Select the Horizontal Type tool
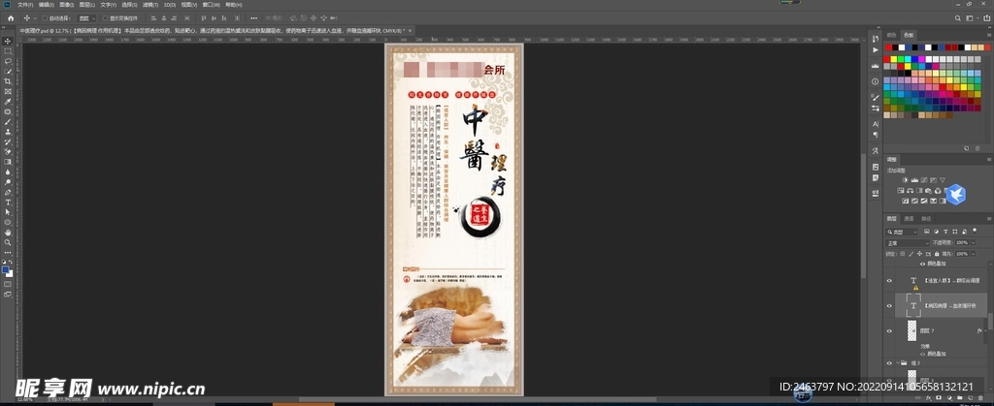 [8, 203]
